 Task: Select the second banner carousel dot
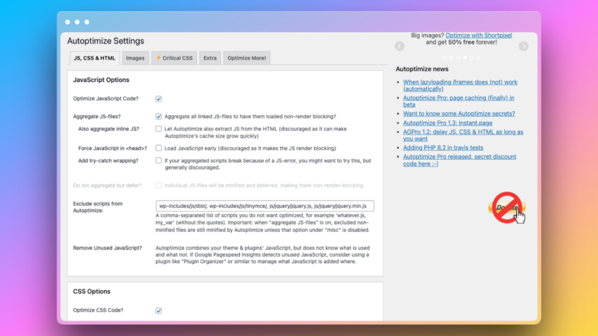(451, 58)
